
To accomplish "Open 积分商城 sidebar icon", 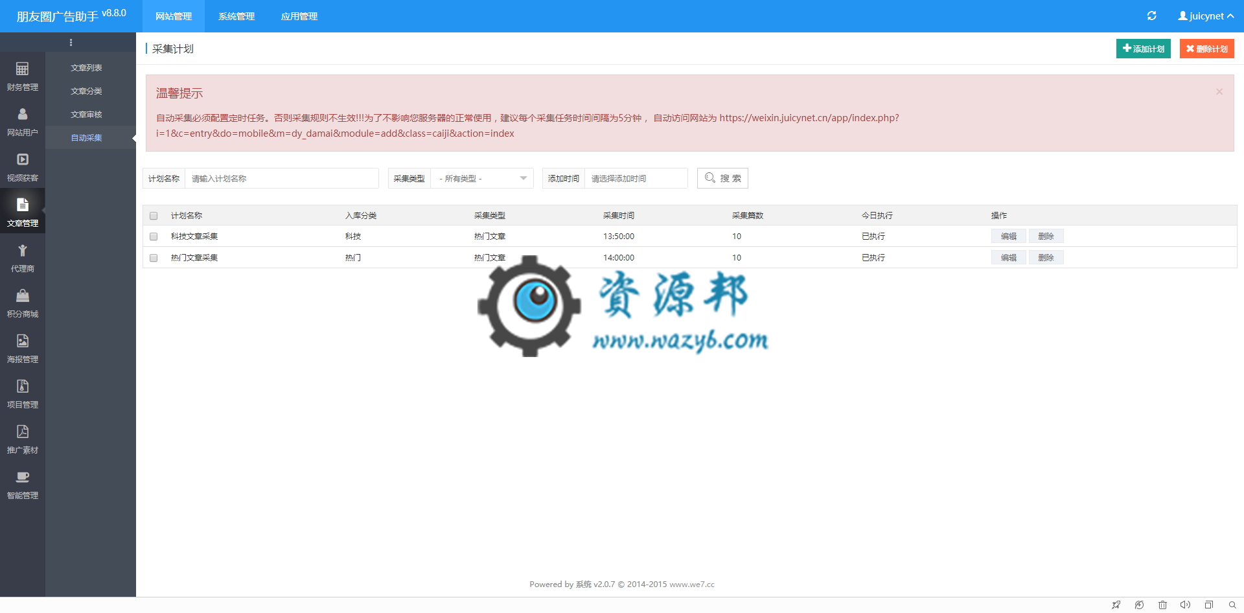I will tap(23, 302).
